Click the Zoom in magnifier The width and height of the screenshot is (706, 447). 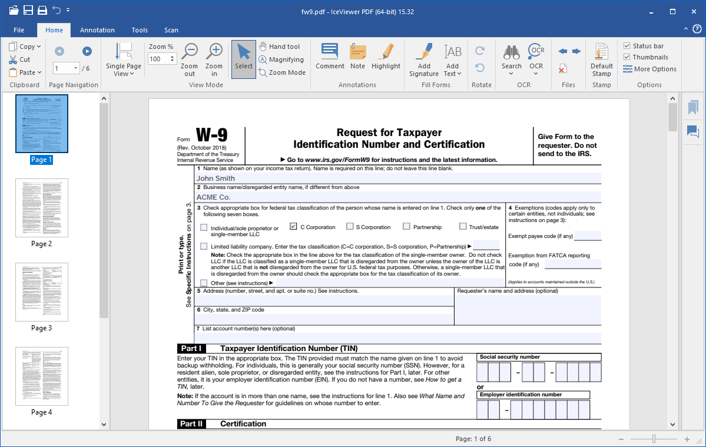(214, 60)
